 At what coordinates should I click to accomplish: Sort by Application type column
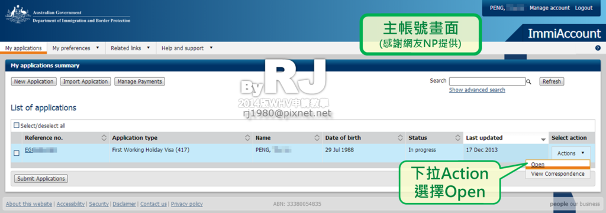[x=248, y=138]
